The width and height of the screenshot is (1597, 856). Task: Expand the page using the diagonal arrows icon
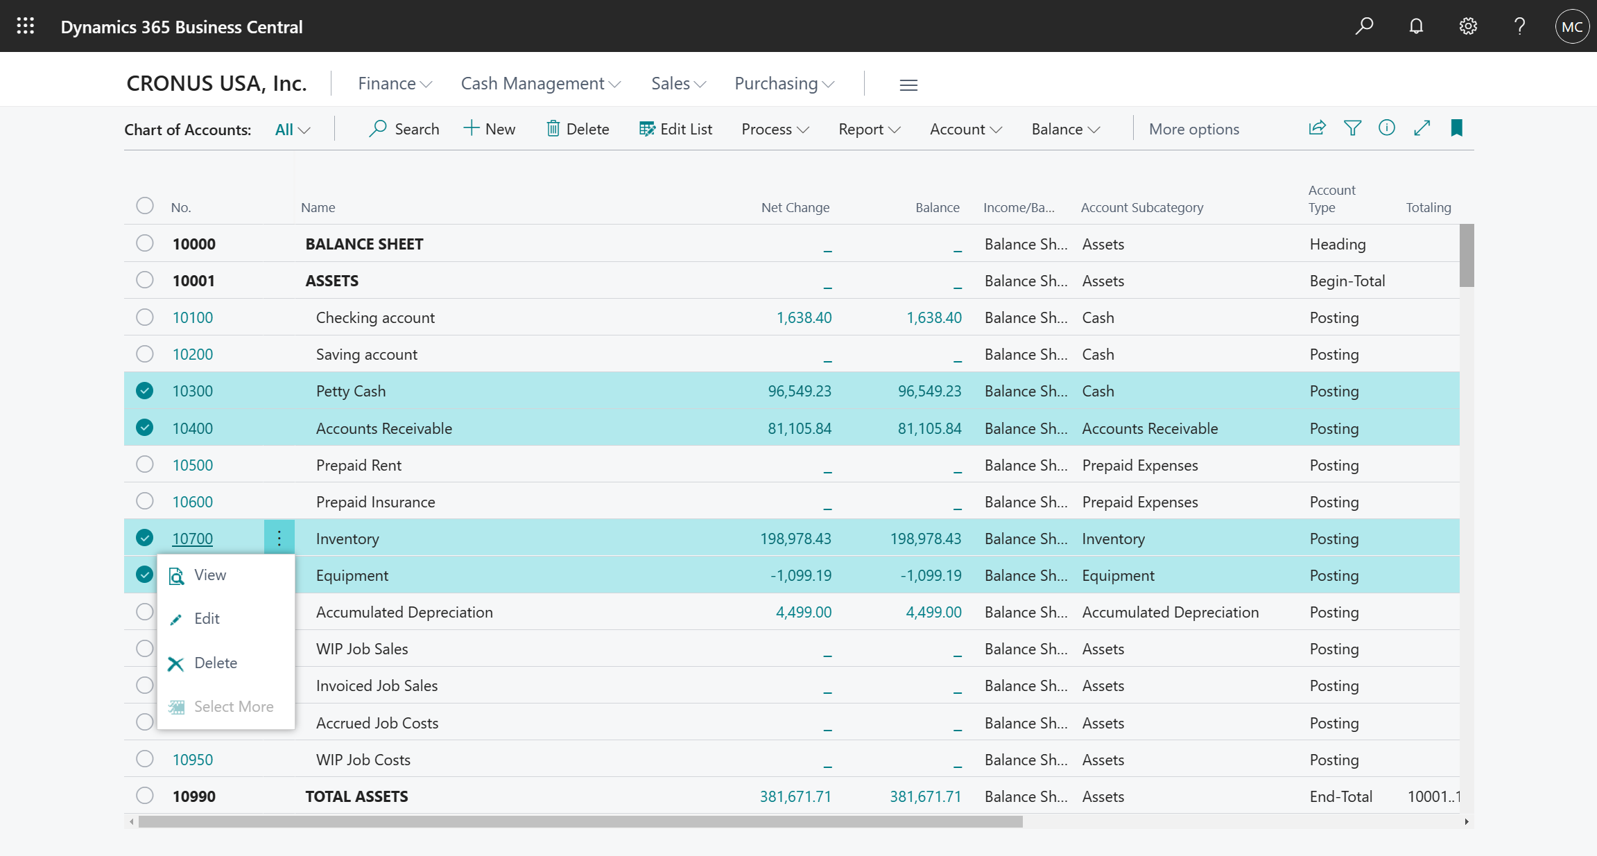point(1422,128)
